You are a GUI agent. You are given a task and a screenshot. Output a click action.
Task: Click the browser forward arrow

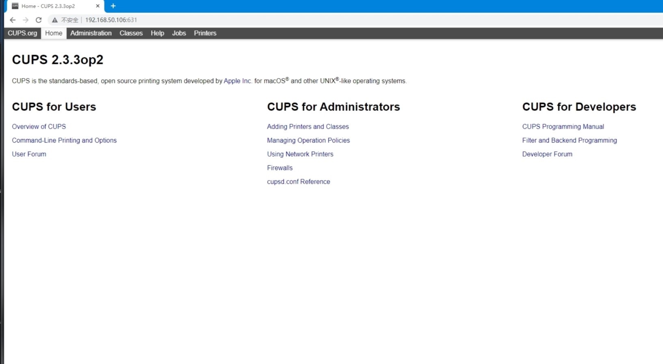[x=26, y=20]
